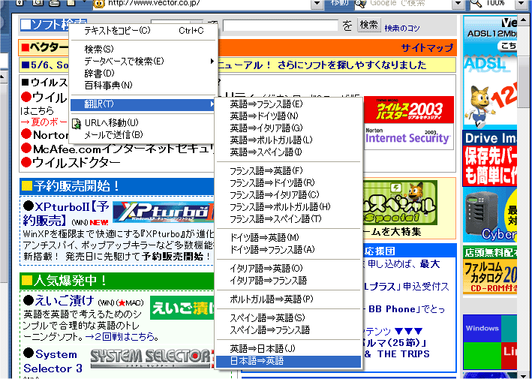Click the ファルコムカタログ CD-ROM ad
Viewport: 532px width, 379px height.
[490, 271]
